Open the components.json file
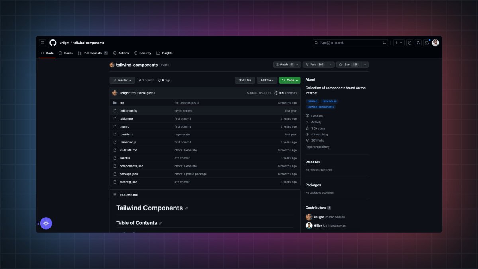The height and width of the screenshot is (269, 478). point(131,166)
